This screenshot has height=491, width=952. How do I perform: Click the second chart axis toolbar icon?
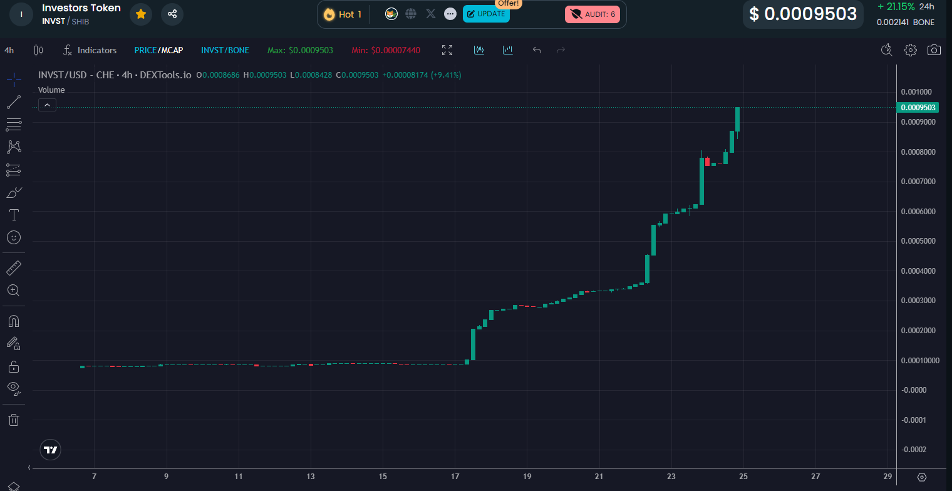tap(508, 50)
